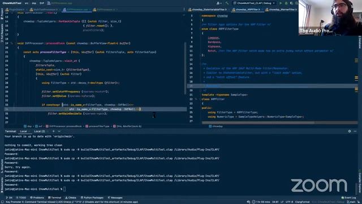Image resolution: width=362 pixels, height=204 pixels.
Task: Click the Key Promoter X notification in status bar
Action: pos(72,202)
